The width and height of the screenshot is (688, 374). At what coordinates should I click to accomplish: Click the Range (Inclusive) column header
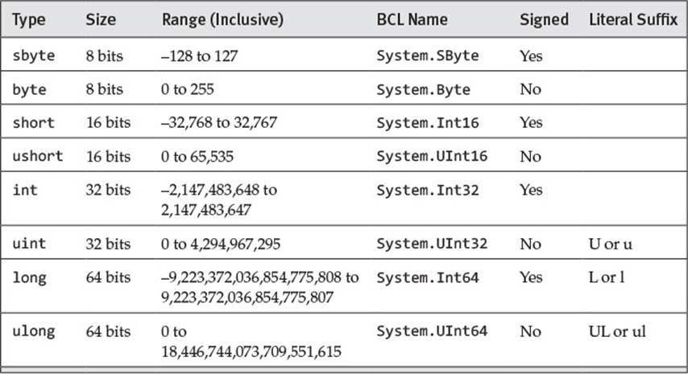222,20
